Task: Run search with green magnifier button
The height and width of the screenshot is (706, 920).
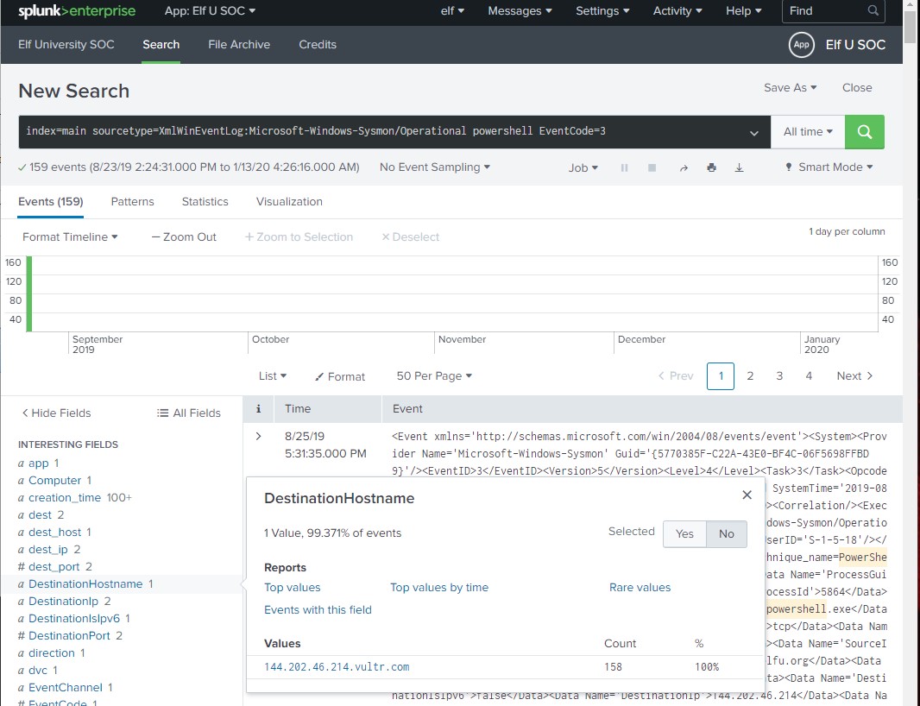Action: pos(864,132)
